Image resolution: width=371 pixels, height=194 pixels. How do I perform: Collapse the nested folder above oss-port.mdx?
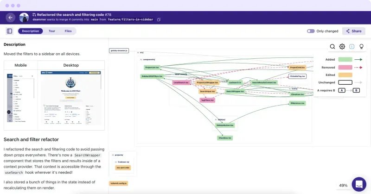tap(116, 162)
